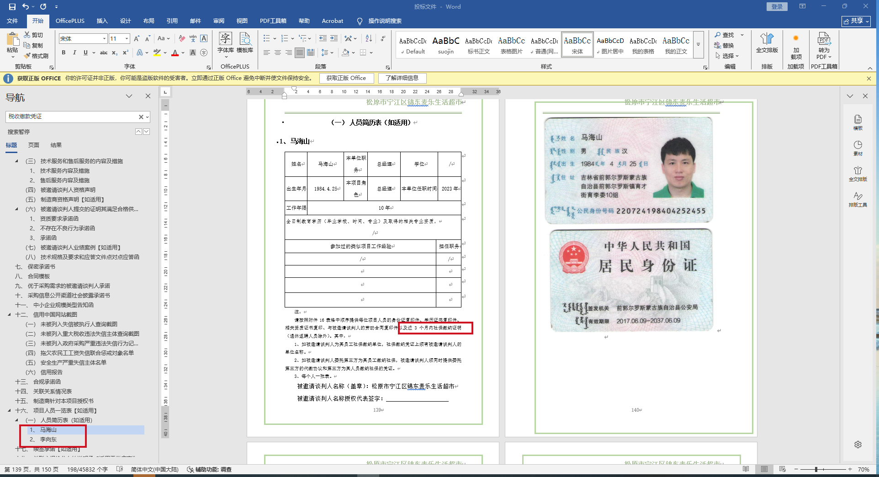The image size is (879, 477).
Task: Click the zoom slider in status bar
Action: [816, 469]
